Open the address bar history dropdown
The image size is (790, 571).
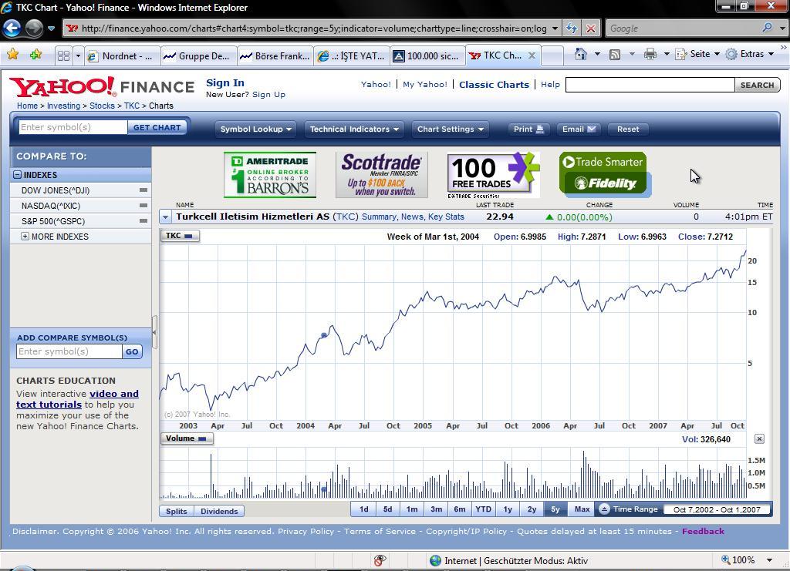pos(555,29)
